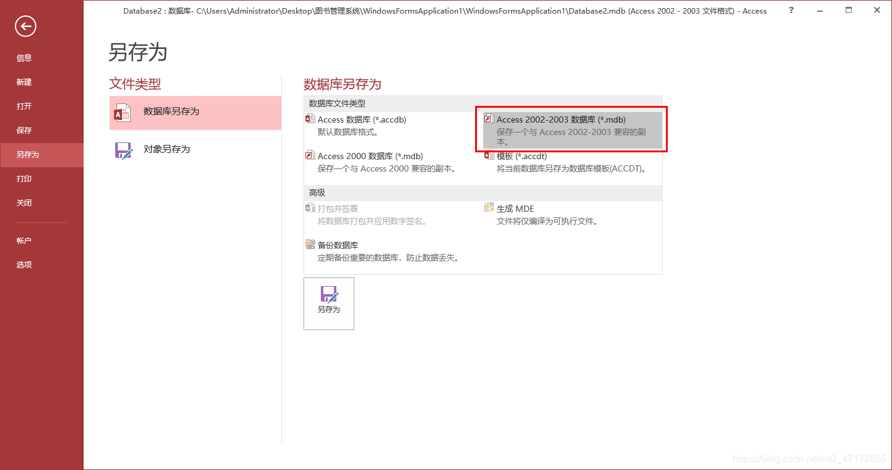Click 关闭 to close the database

pyautogui.click(x=24, y=202)
